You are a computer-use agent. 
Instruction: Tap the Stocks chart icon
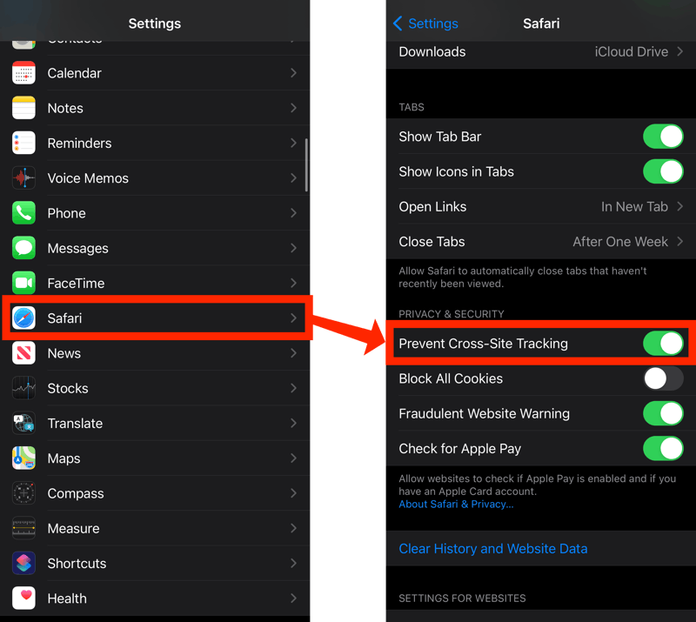tap(23, 388)
